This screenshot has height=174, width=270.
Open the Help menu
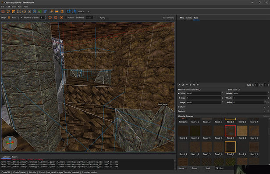point(26,7)
